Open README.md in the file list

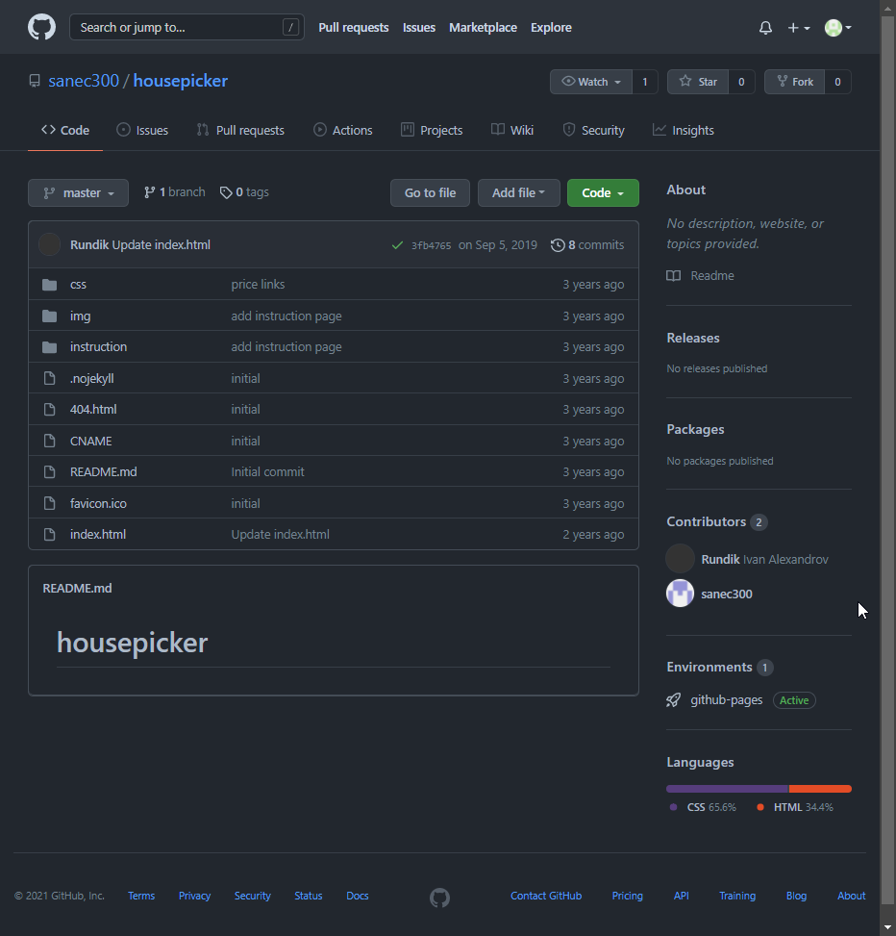point(104,471)
